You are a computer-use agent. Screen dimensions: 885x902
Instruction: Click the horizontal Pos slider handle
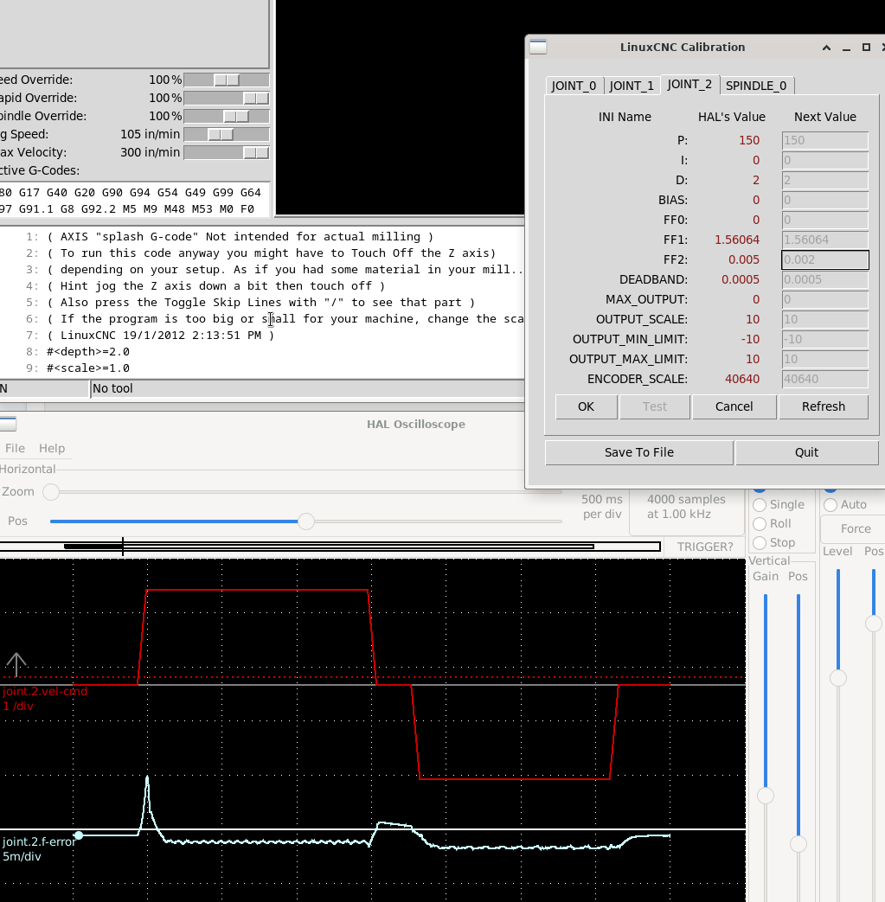click(x=306, y=521)
